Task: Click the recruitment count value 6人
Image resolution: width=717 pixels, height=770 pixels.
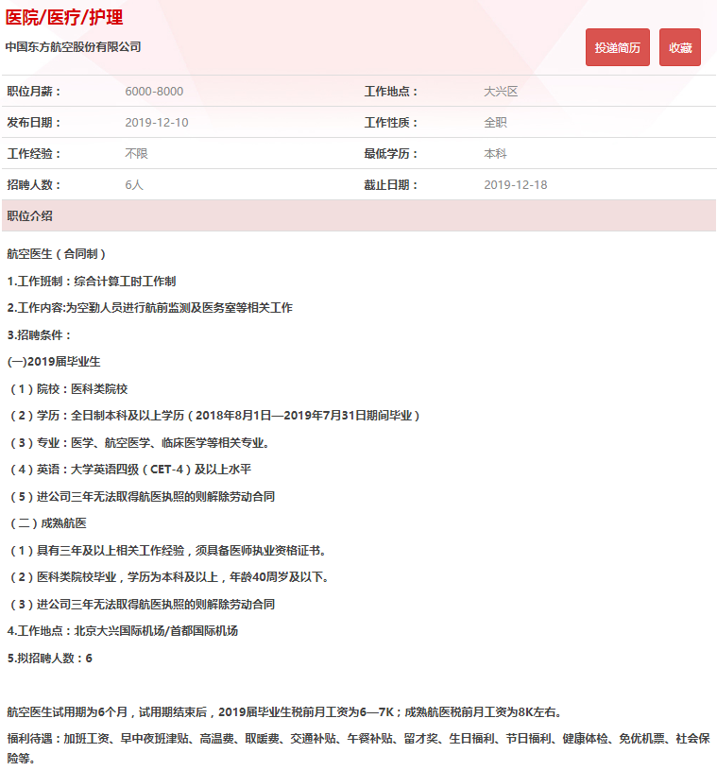Action: 134,184
